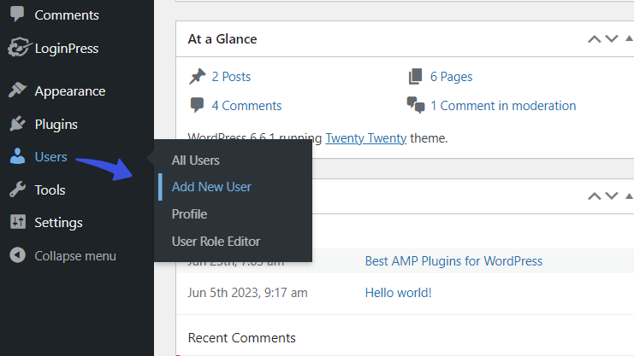Open User Role Editor from the submenu
This screenshot has height=356, width=634.
coord(216,242)
